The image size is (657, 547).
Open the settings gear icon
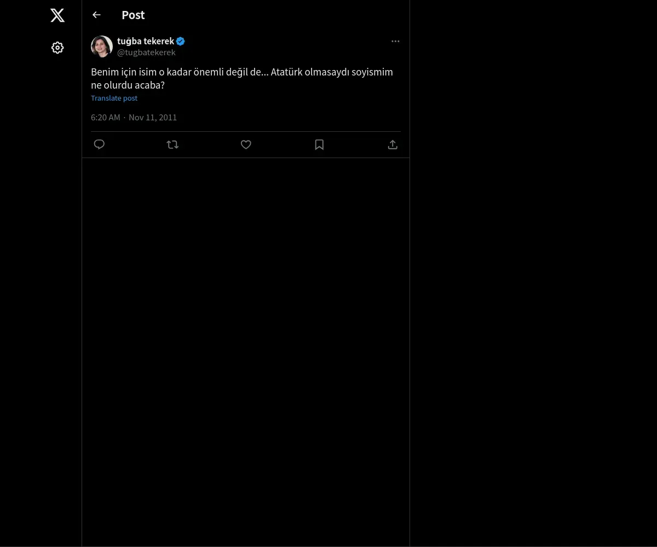coord(57,48)
